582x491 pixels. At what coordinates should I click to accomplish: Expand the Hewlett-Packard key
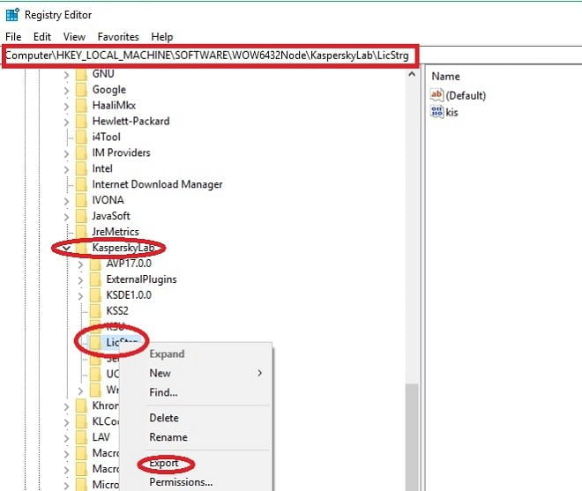click(66, 122)
